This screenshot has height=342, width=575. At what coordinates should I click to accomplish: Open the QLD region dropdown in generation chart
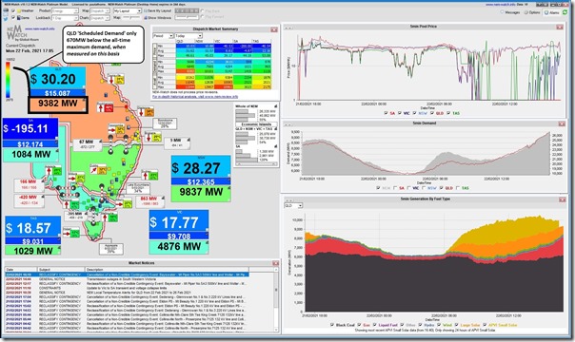[x=293, y=205]
